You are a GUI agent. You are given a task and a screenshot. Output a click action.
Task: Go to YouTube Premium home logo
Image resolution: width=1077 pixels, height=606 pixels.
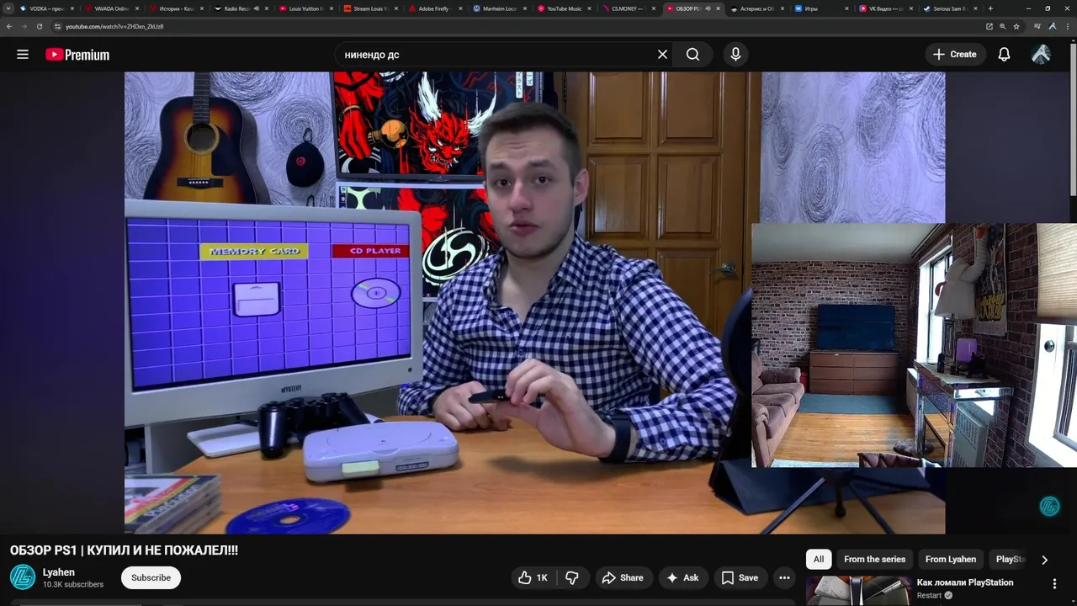(x=77, y=55)
